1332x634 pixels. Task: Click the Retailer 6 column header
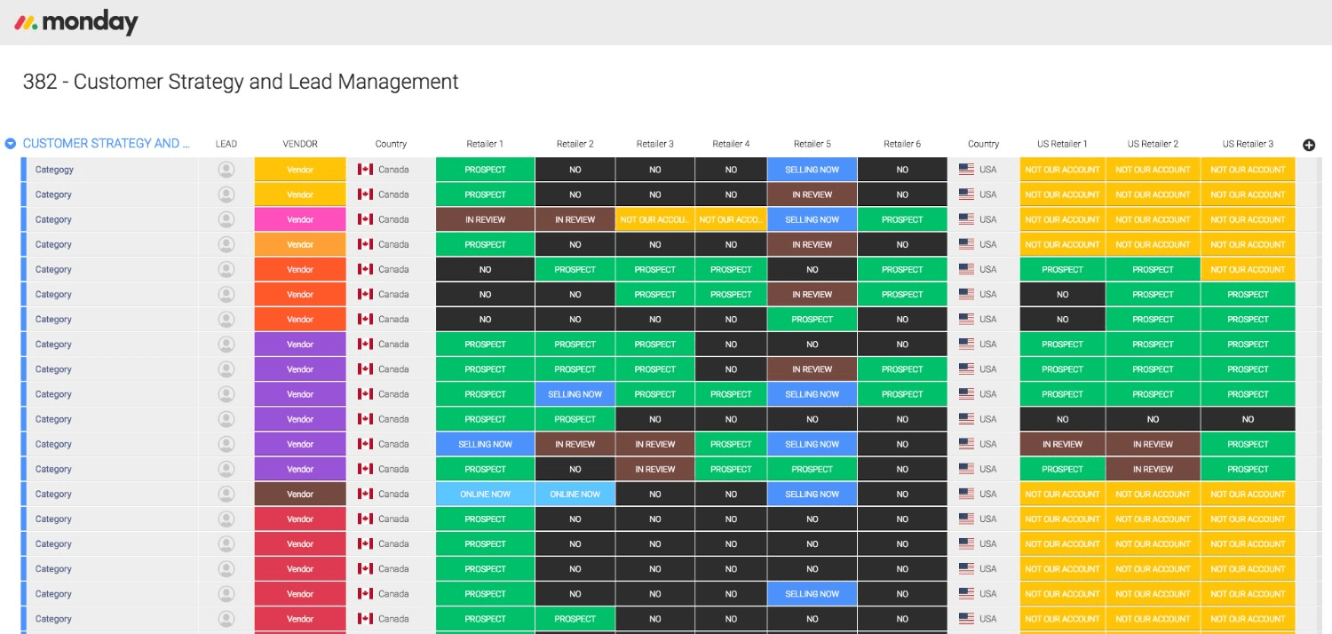902,144
